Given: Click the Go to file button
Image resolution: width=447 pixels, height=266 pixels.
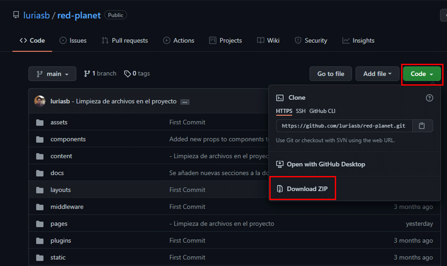Looking at the screenshot, I should coord(331,74).
